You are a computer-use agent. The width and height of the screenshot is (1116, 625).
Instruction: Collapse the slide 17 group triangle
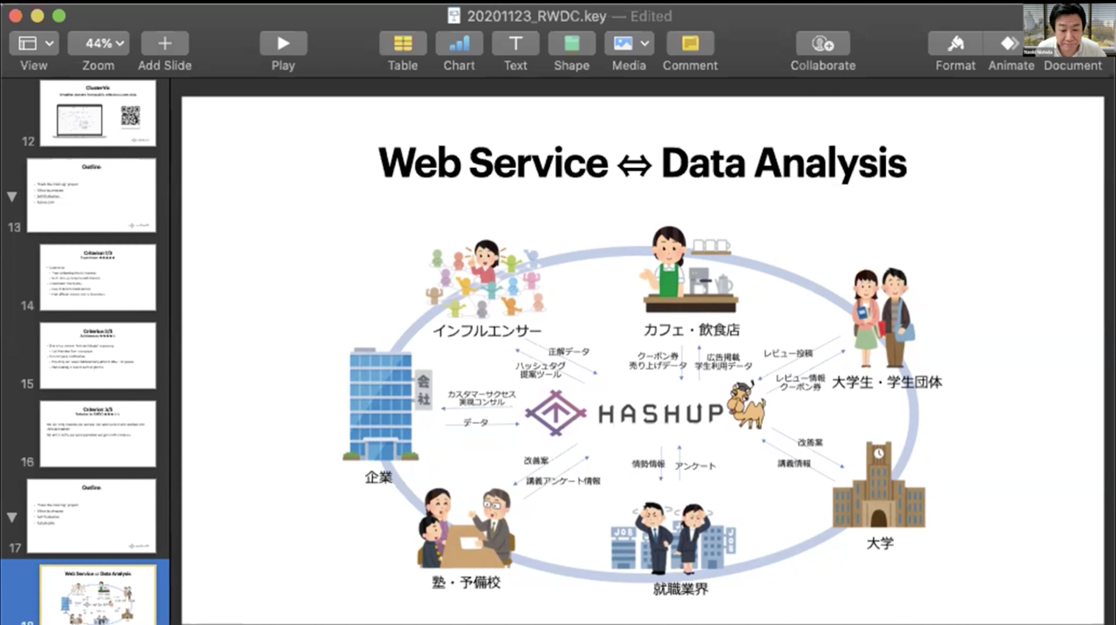coord(12,518)
